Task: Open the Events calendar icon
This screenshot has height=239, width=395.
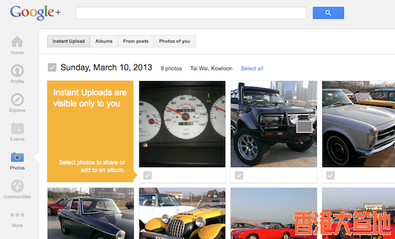Action: click(17, 128)
